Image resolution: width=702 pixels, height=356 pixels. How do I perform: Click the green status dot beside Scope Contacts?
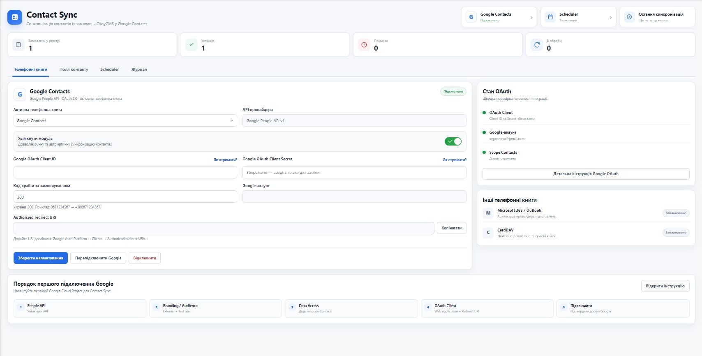pos(484,152)
